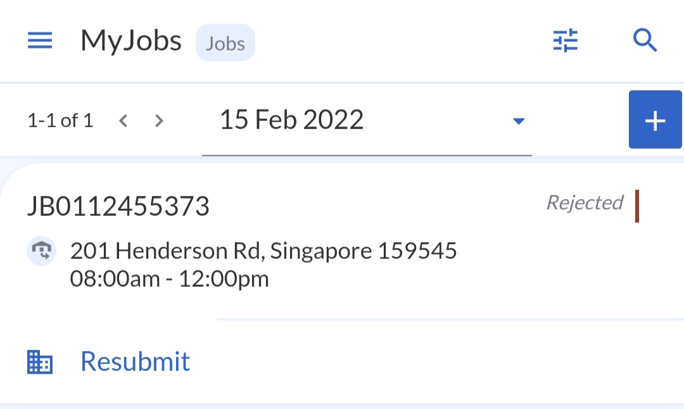Open job JB0112455373
The image size is (684, 409).
pos(118,206)
